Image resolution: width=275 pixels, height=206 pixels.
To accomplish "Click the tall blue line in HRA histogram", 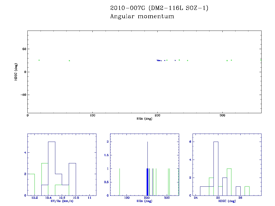I will 147,155.
